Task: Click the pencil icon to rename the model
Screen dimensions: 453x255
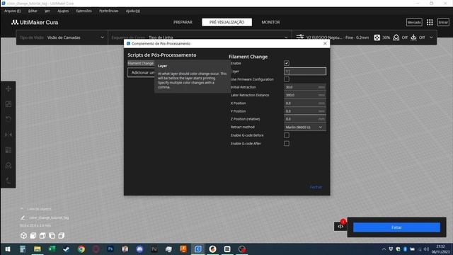Action: (x=23, y=217)
